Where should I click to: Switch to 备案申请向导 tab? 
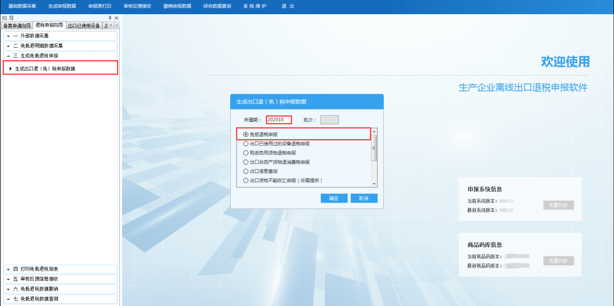(x=17, y=26)
